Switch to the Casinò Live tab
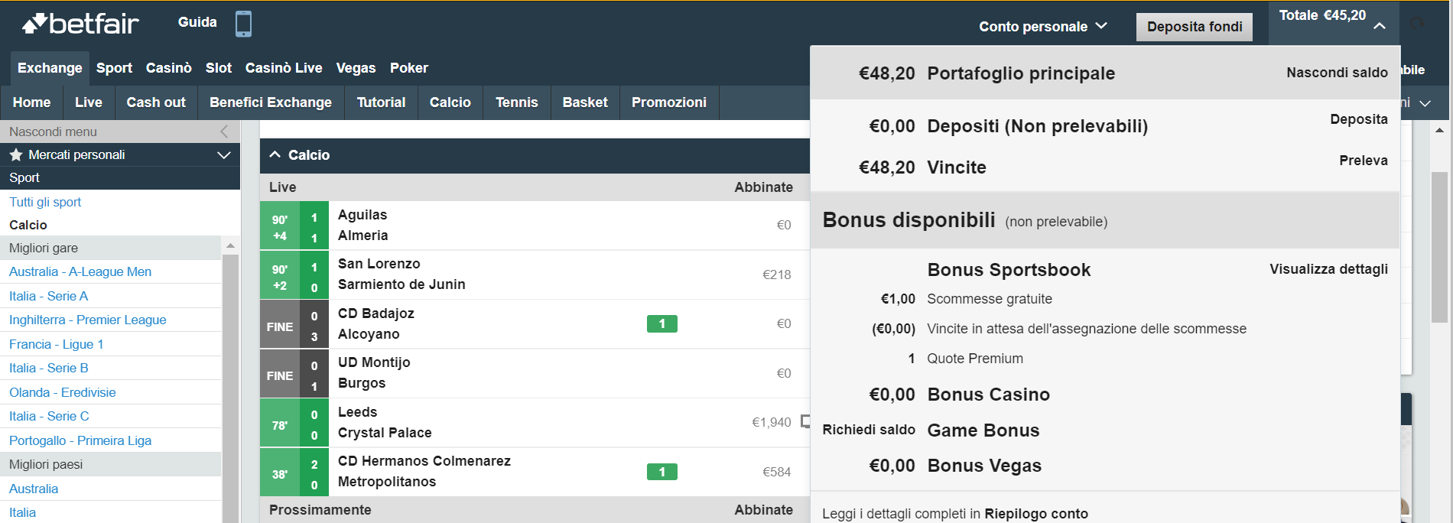 tap(284, 68)
